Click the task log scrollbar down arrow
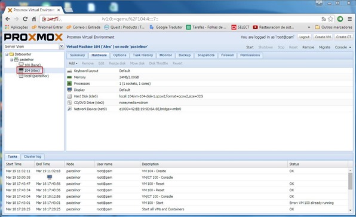 tap(350, 210)
